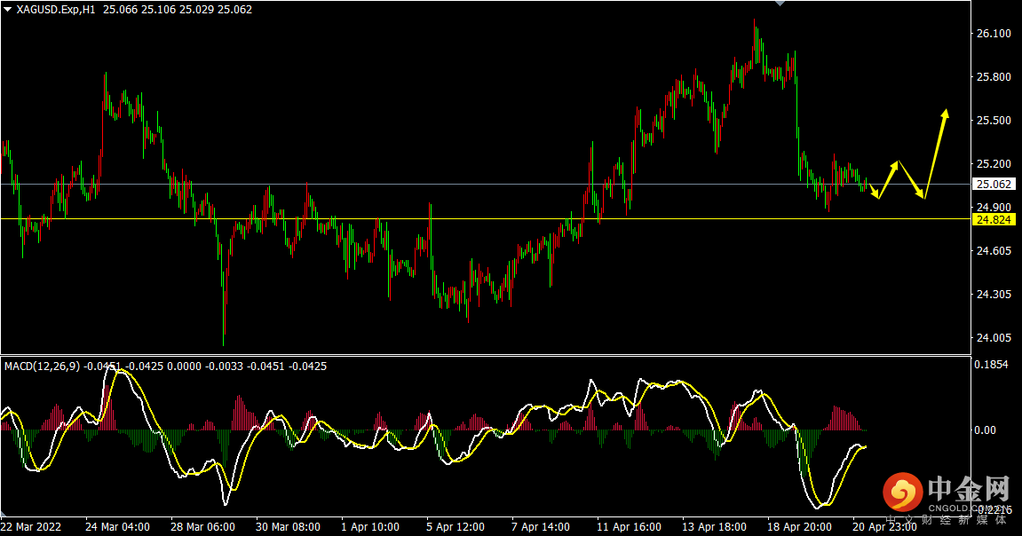
Task: Click the 13 Apr 18:00 time label
Action: click(713, 526)
